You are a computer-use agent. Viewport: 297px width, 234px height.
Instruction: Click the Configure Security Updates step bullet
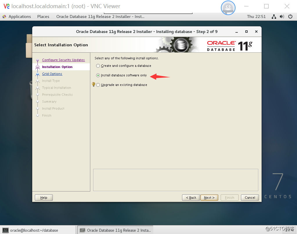[37, 60]
